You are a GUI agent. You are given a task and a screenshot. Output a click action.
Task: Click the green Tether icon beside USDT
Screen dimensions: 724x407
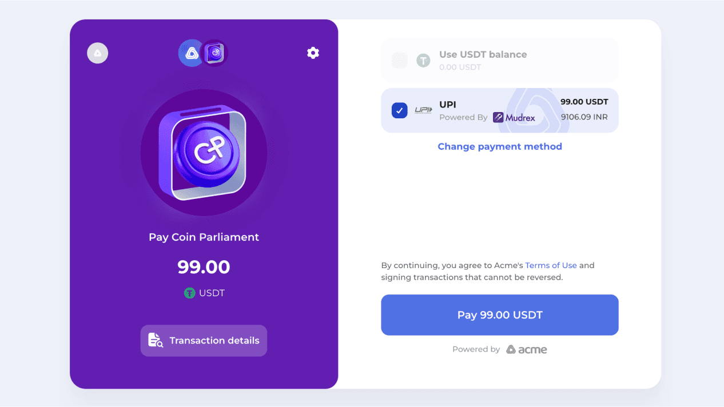click(189, 293)
